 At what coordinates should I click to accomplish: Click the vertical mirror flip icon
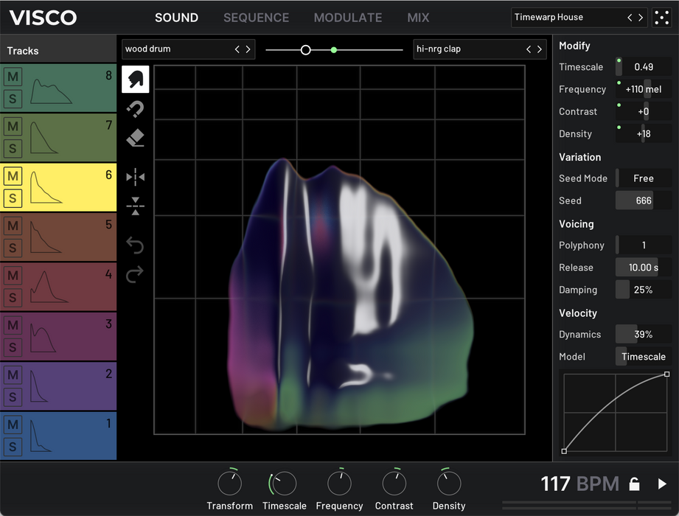(x=136, y=206)
